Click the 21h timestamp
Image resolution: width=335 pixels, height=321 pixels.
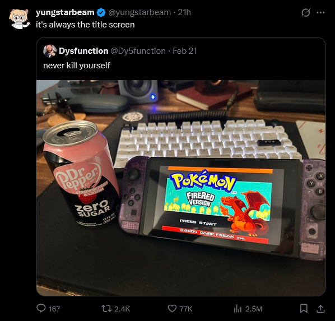(x=184, y=12)
